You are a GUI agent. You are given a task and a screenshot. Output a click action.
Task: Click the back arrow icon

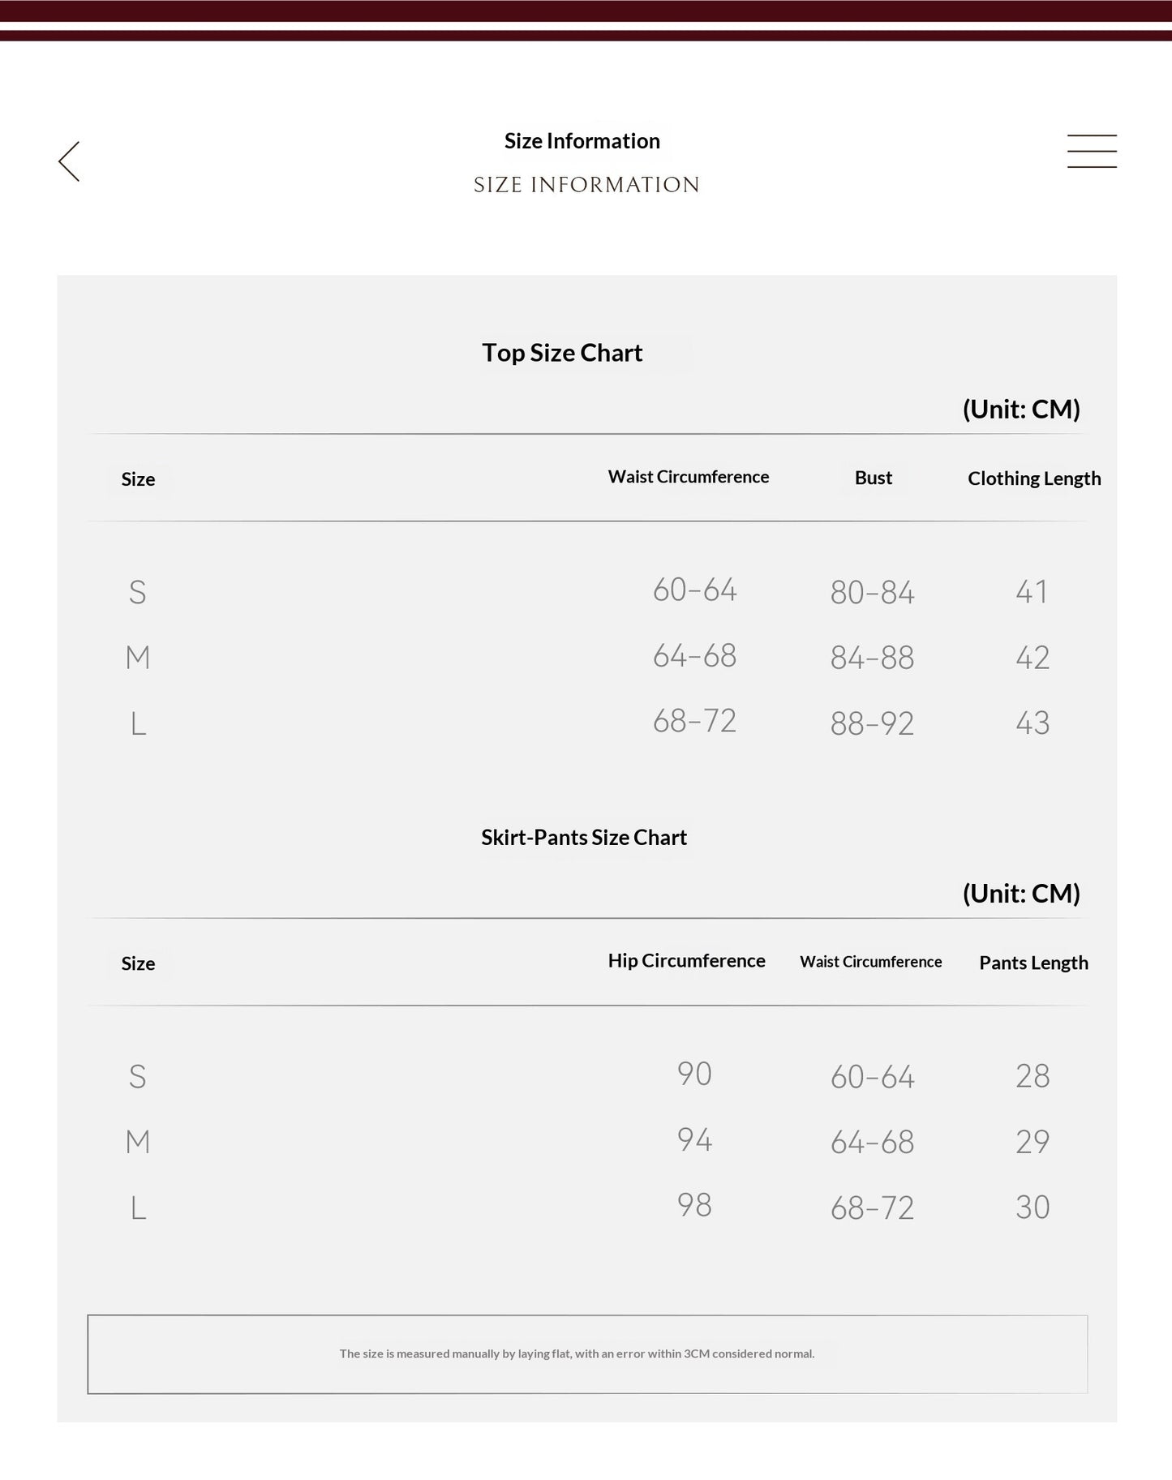tap(69, 161)
